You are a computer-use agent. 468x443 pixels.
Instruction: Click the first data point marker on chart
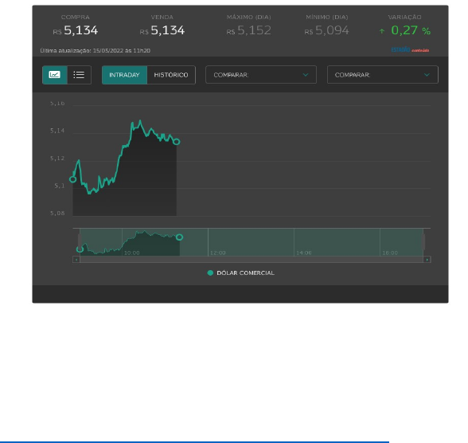[x=72, y=179]
